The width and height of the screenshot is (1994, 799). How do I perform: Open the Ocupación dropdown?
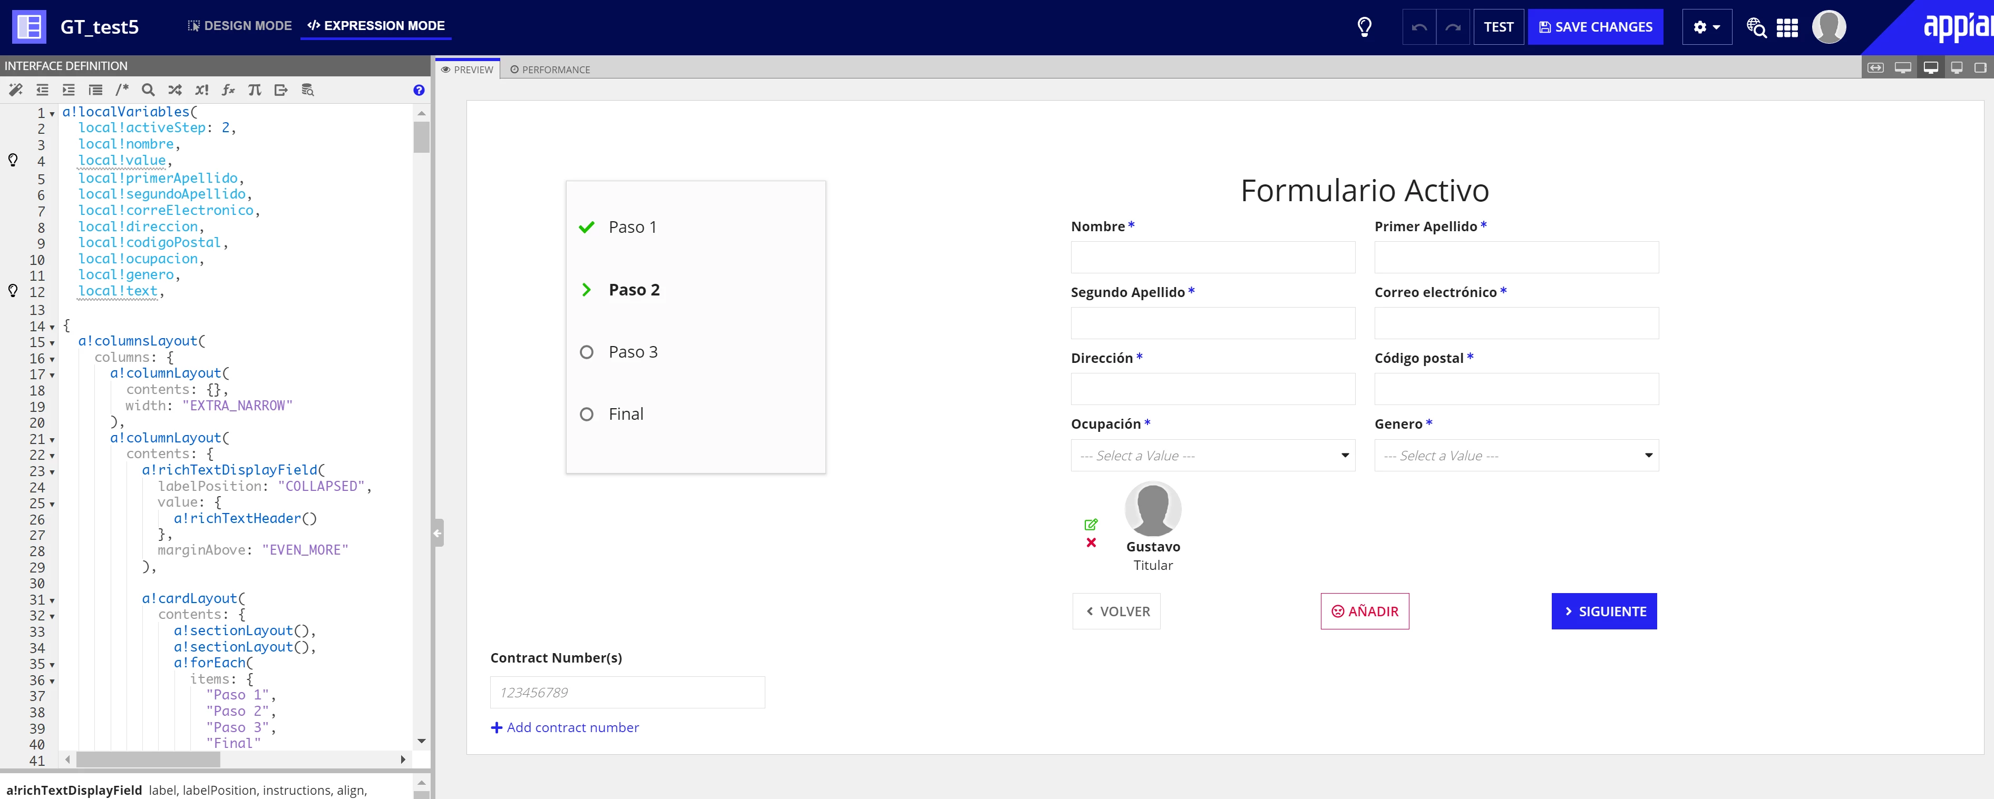1213,456
